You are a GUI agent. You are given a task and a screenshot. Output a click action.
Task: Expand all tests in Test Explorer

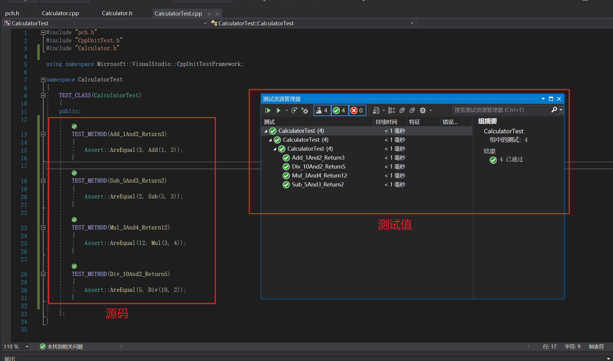pyautogui.click(x=402, y=110)
